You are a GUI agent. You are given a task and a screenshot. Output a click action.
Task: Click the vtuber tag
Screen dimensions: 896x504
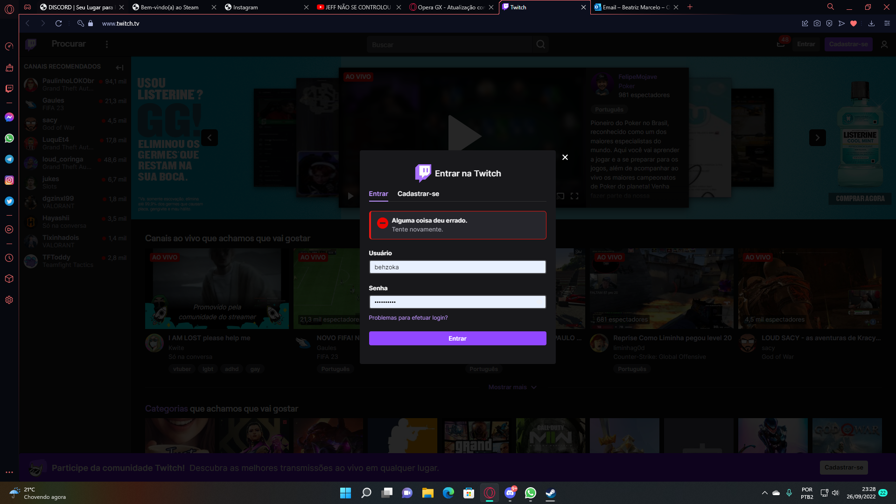click(x=182, y=369)
